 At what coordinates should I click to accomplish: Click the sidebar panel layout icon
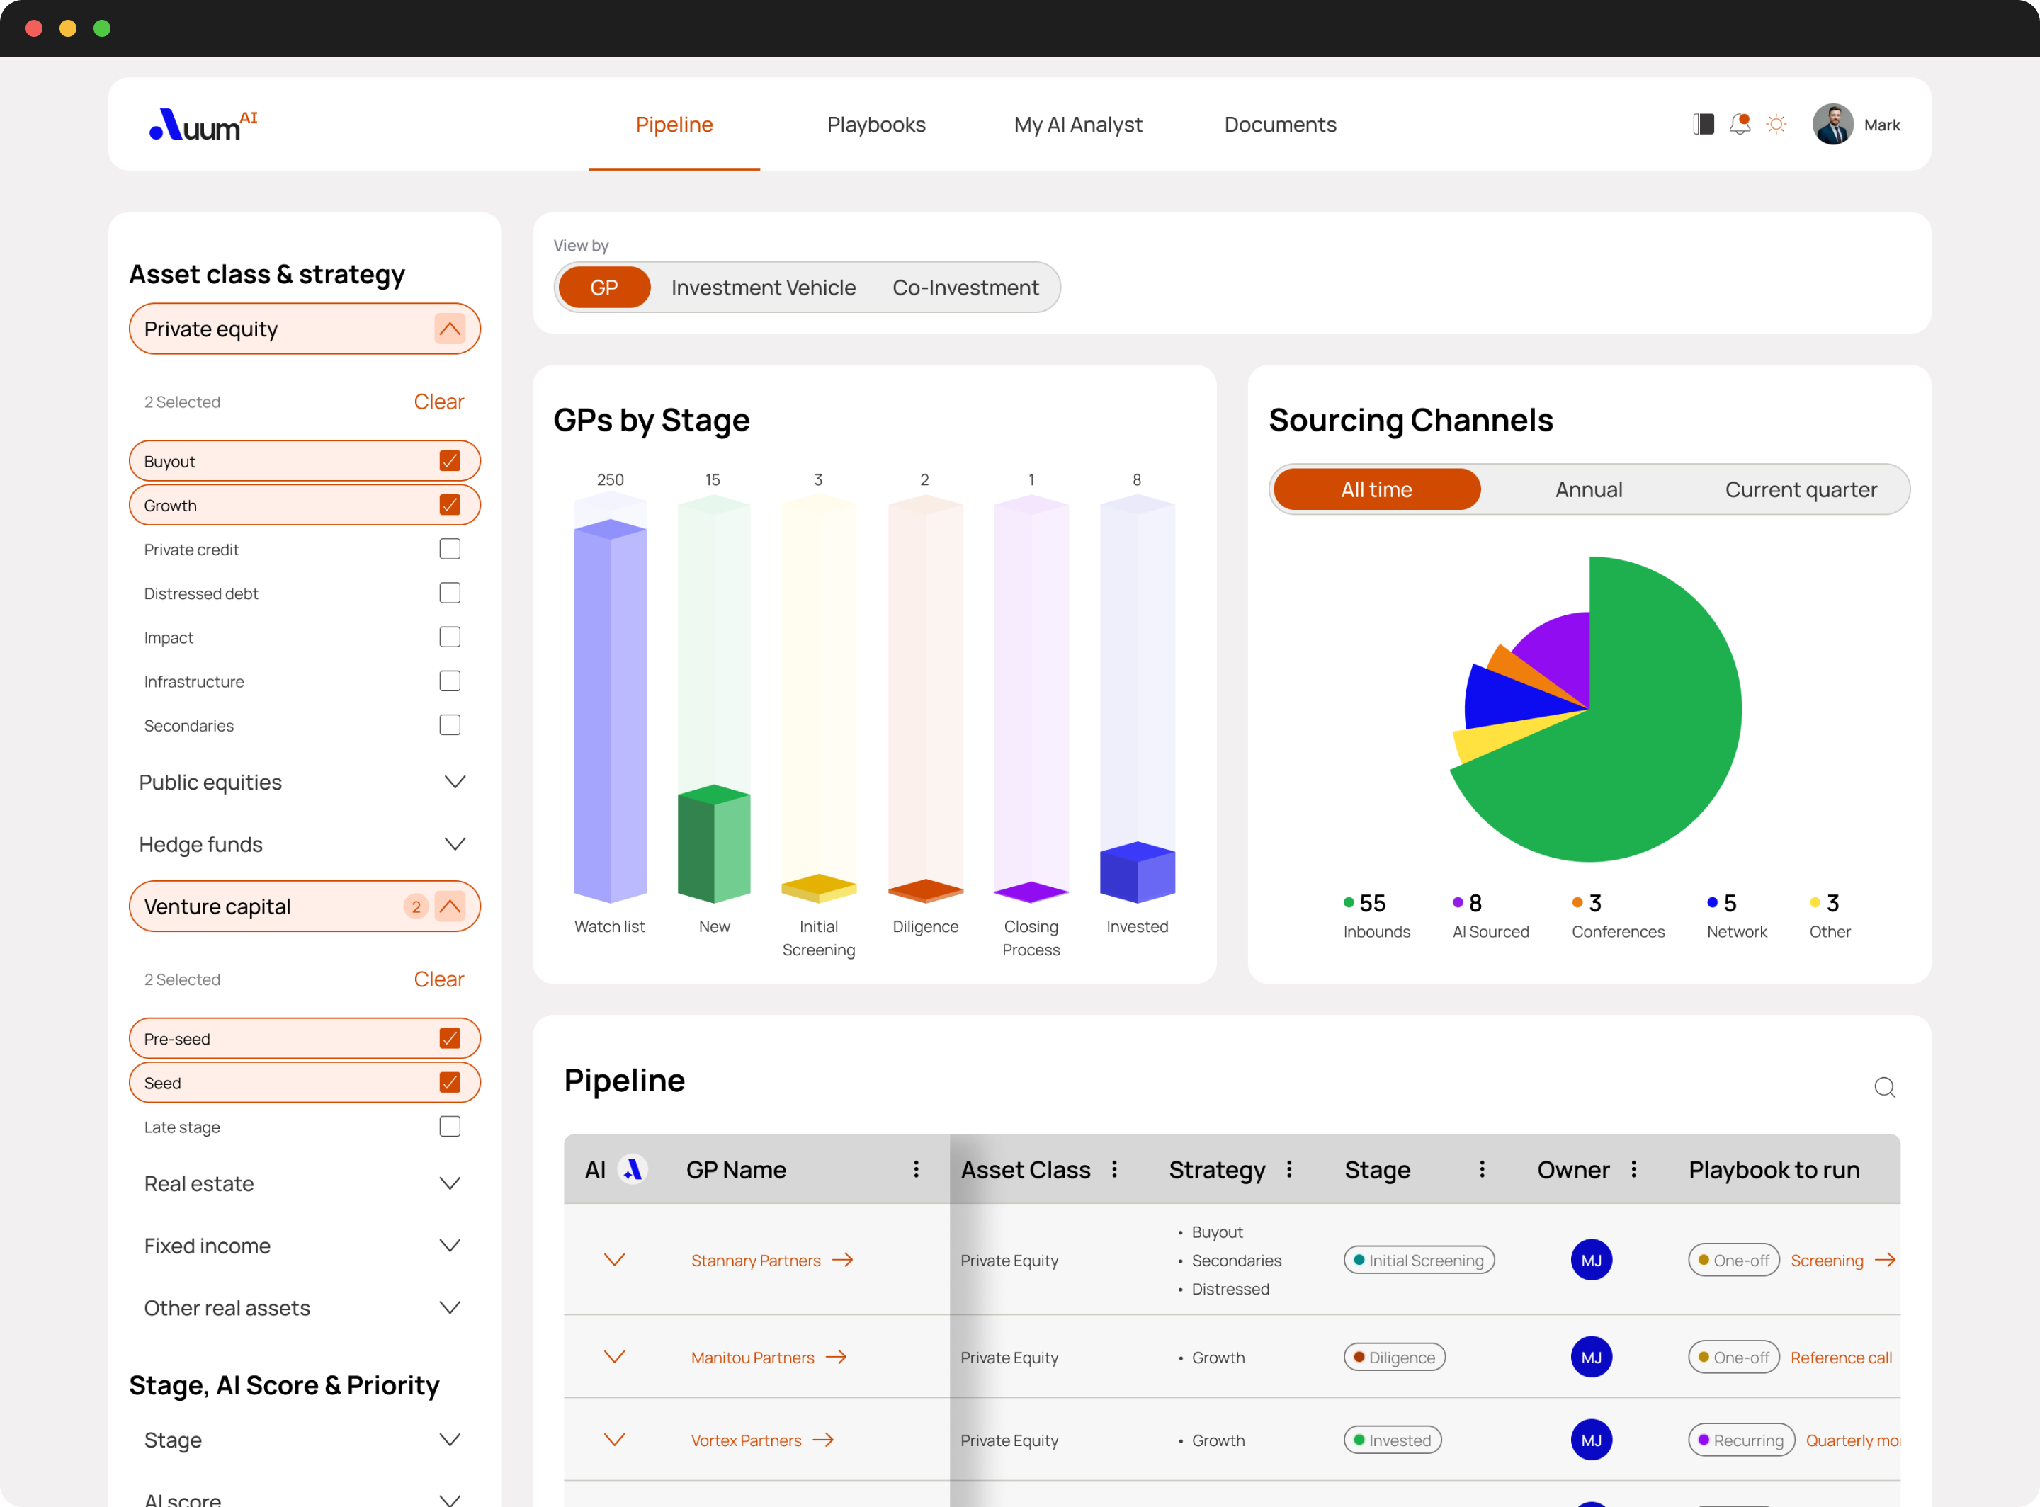[x=1702, y=124]
